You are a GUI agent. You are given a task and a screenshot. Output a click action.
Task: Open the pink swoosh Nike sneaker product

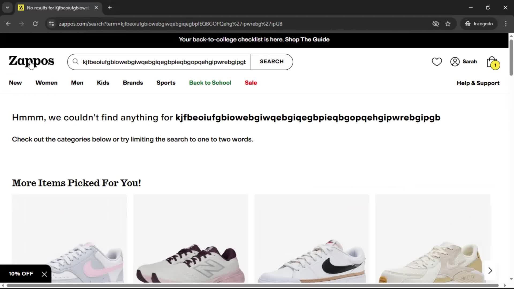pyautogui.click(x=69, y=238)
